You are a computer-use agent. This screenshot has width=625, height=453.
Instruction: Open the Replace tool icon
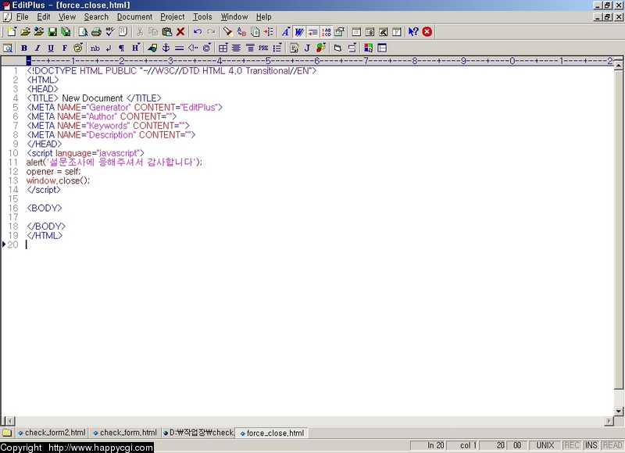(241, 32)
